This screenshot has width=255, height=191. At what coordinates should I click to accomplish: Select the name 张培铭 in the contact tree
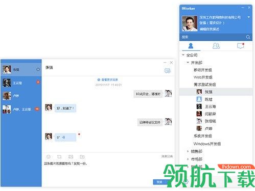pos(211,121)
